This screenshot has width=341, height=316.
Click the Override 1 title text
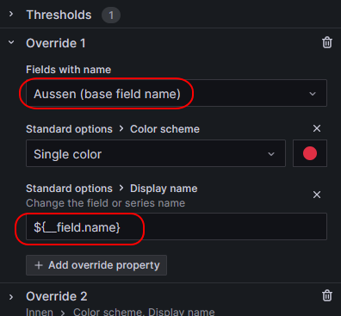(56, 43)
